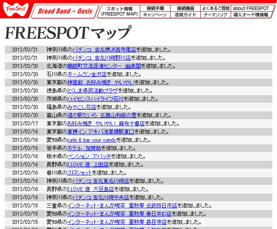Open ハイセンスハイライフ石川 link
Viewport: 277px width, 229px height.
point(95,99)
